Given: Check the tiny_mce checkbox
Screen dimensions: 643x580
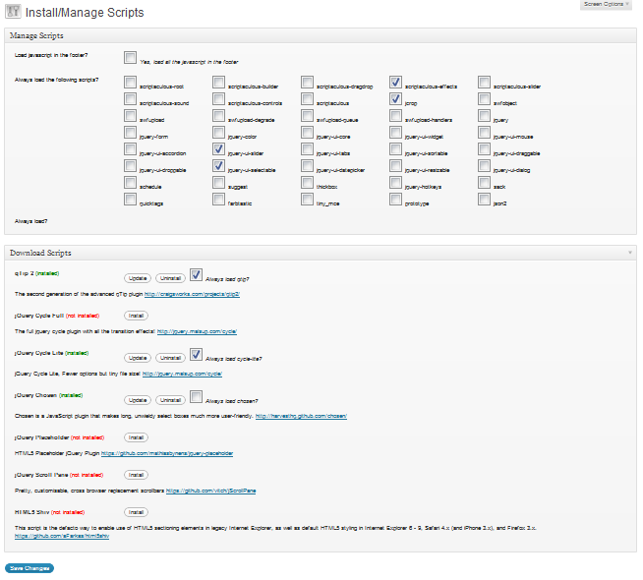Looking at the screenshot, I should point(307,200).
